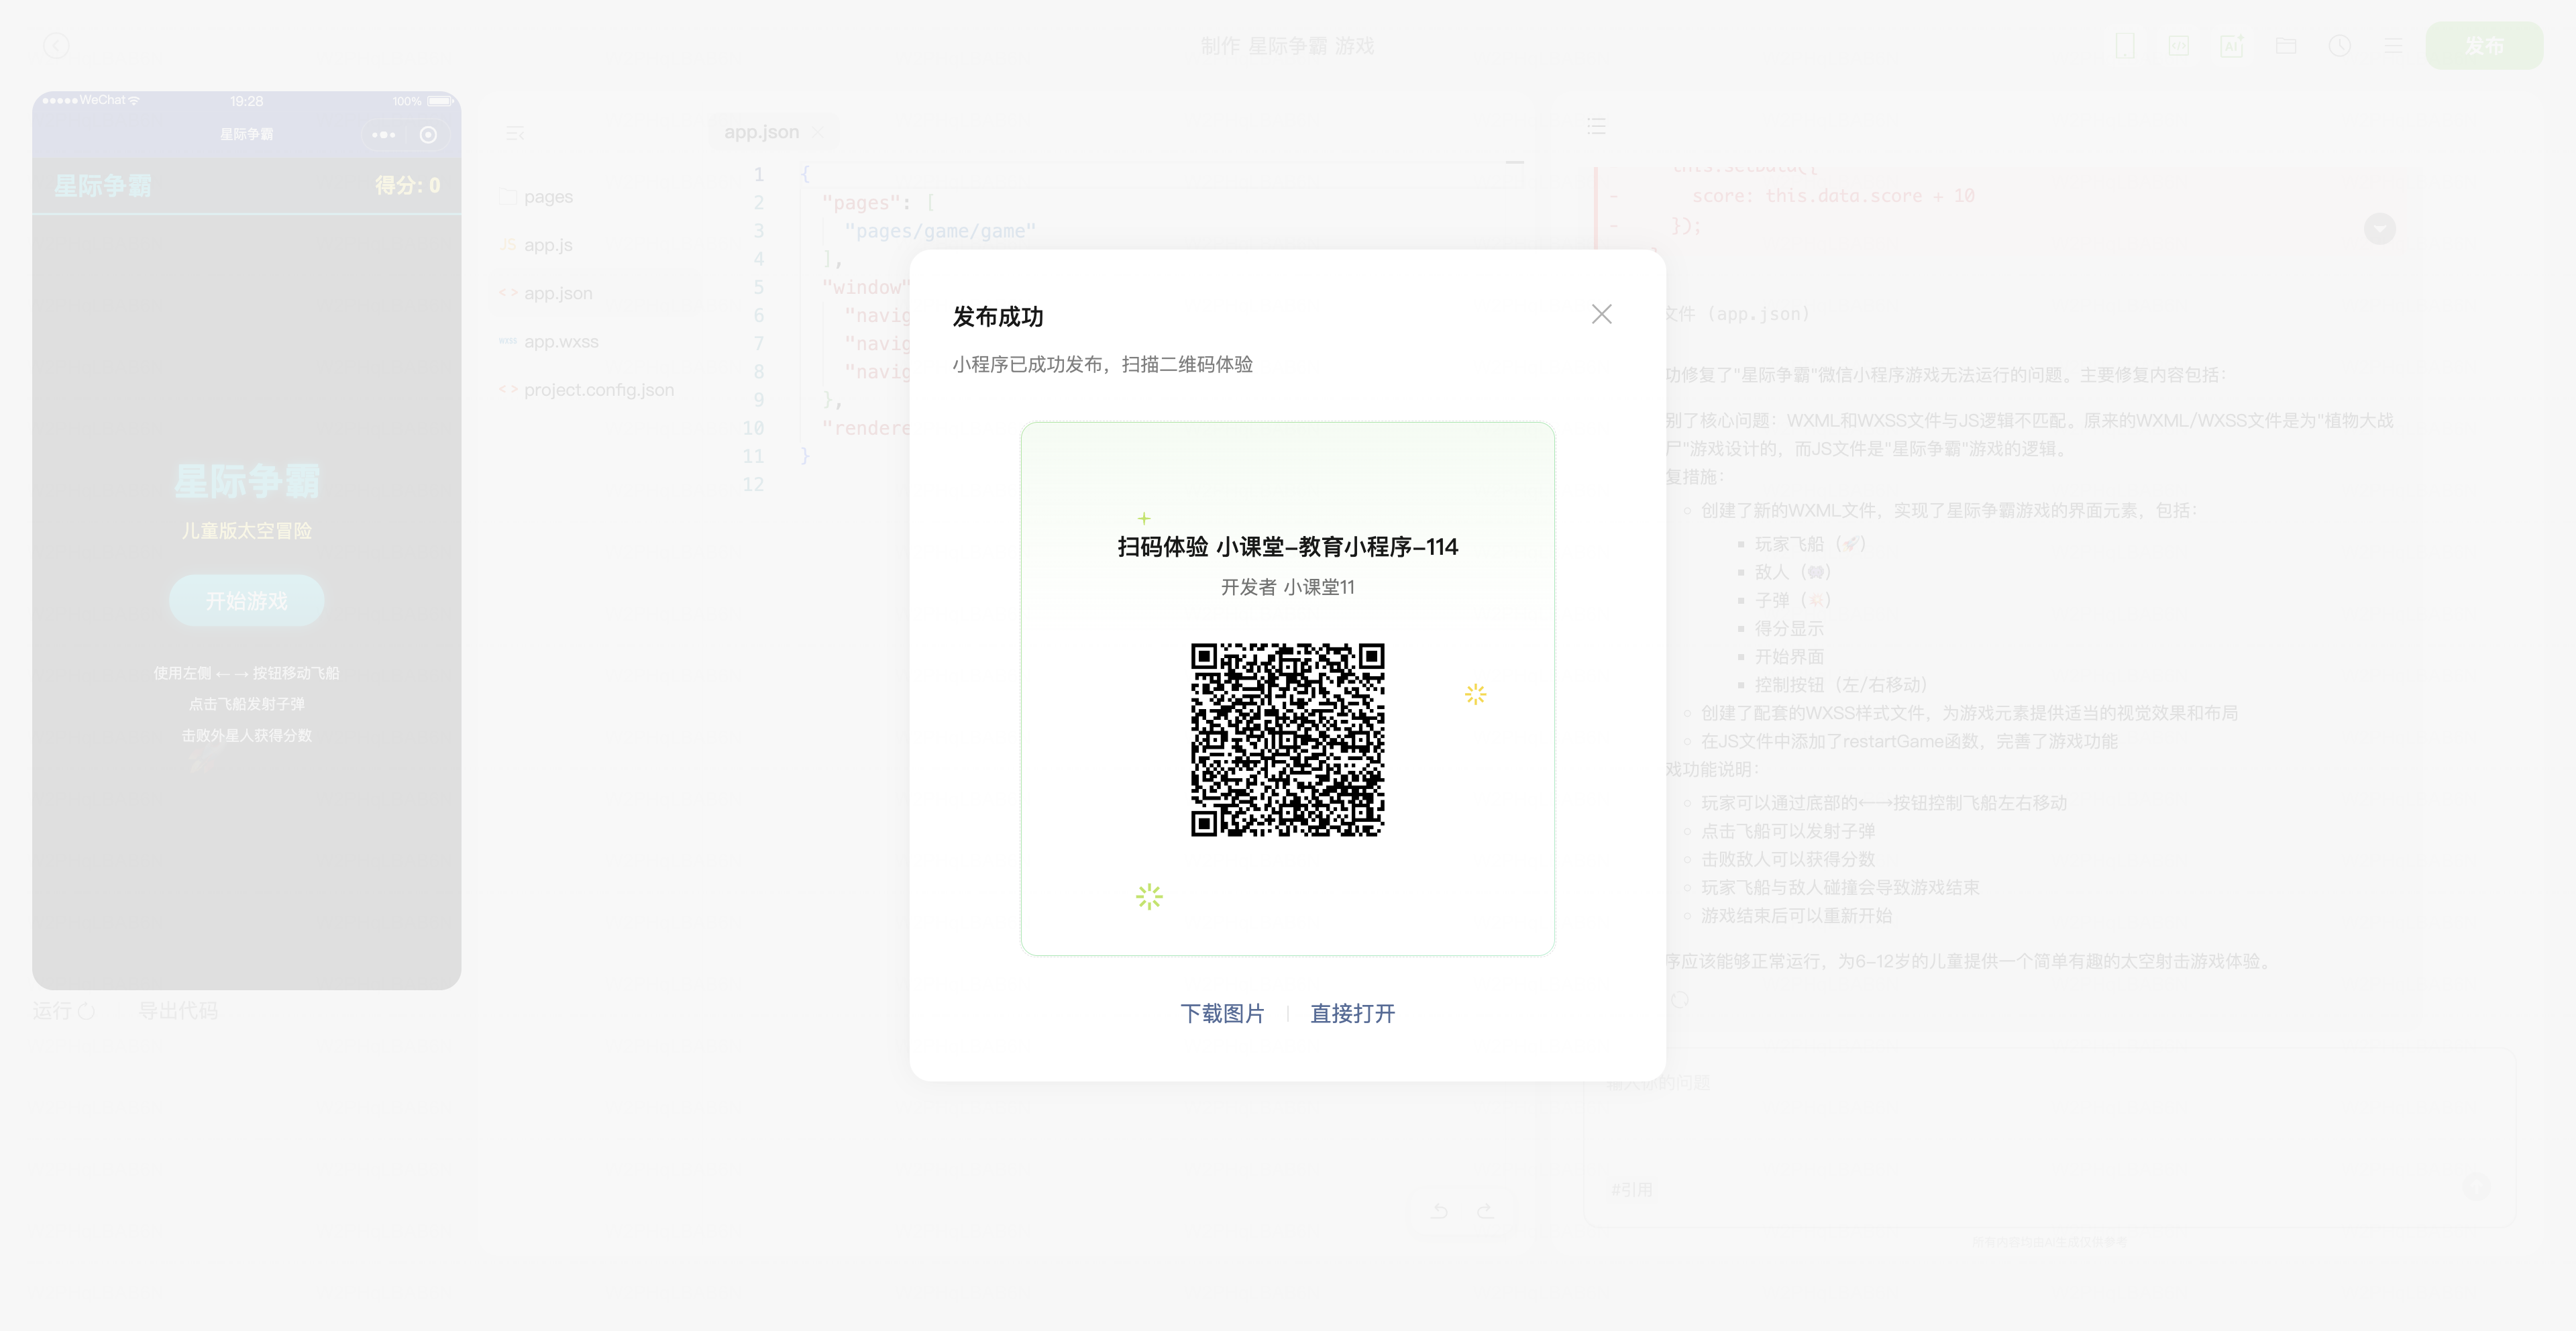Toggle the AI assistant panel icon

(x=2232, y=46)
